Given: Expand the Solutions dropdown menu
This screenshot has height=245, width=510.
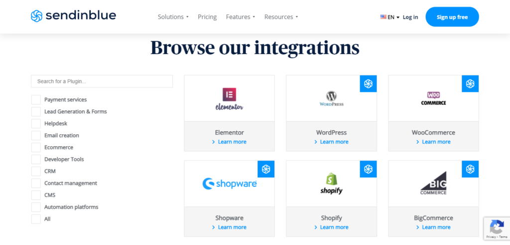Looking at the screenshot, I should click(x=173, y=17).
